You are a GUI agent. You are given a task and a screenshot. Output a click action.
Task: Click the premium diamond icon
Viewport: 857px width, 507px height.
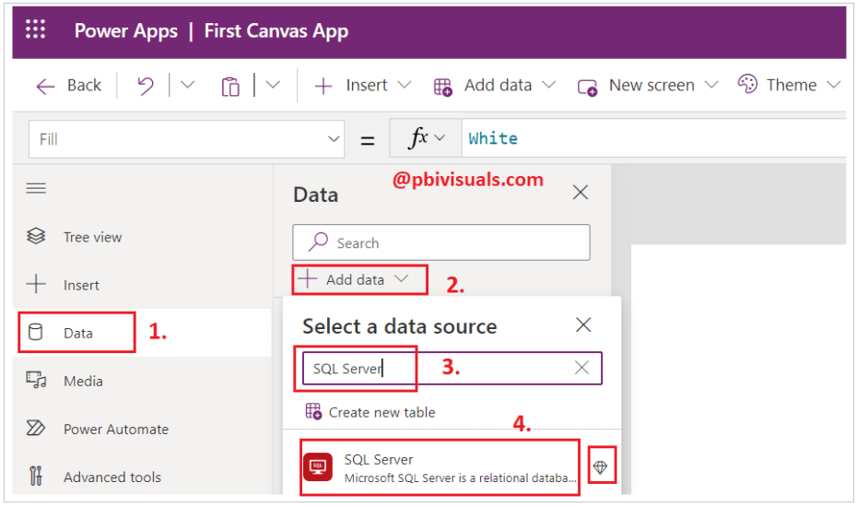pos(601,466)
